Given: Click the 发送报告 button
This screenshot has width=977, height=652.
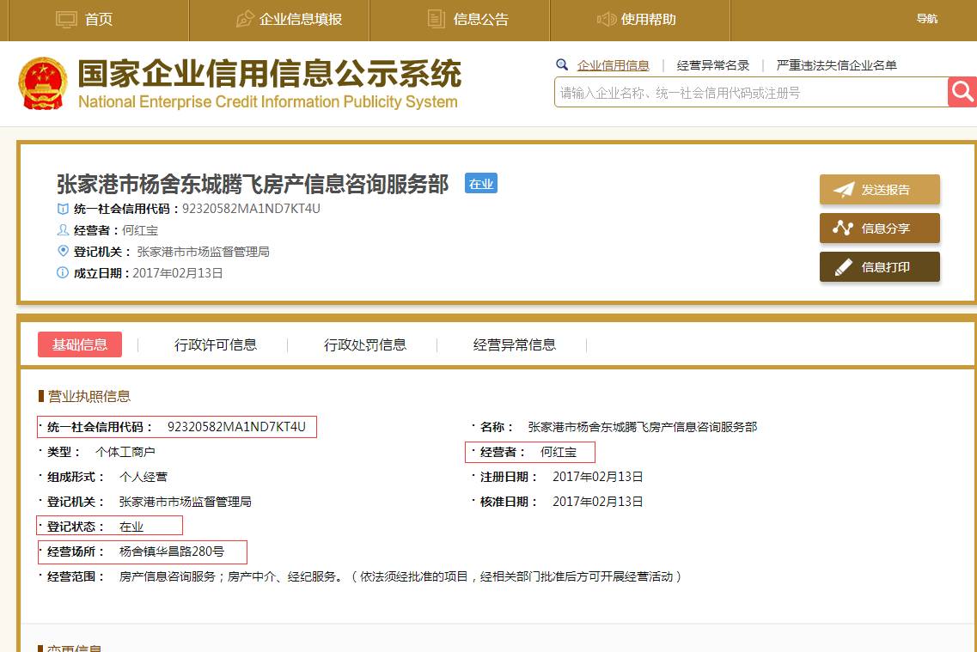Looking at the screenshot, I should click(x=879, y=189).
